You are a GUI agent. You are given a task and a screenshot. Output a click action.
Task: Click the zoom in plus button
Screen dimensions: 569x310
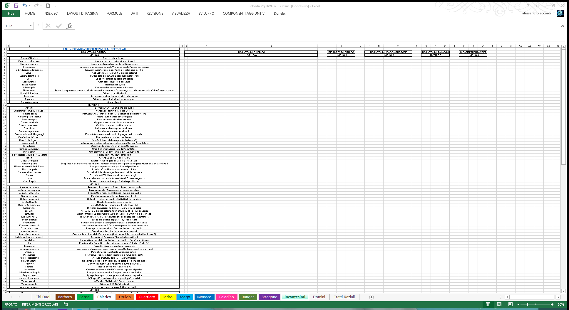click(552, 304)
